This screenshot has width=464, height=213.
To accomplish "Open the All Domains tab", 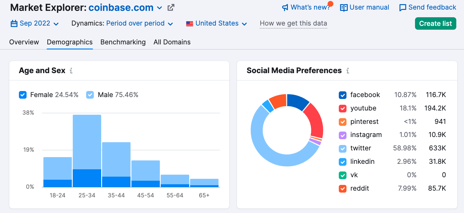I will click(172, 42).
